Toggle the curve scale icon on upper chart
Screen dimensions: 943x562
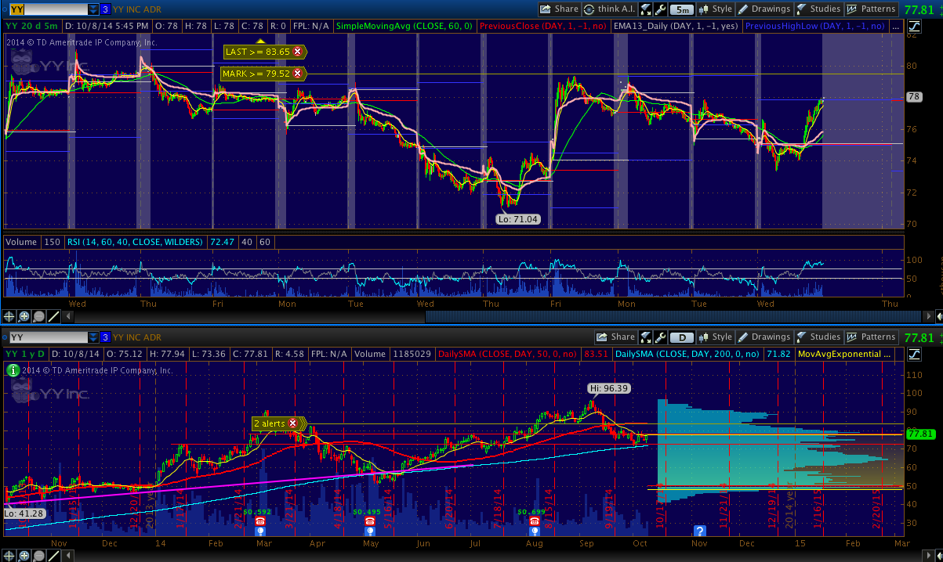pyautogui.click(x=914, y=26)
